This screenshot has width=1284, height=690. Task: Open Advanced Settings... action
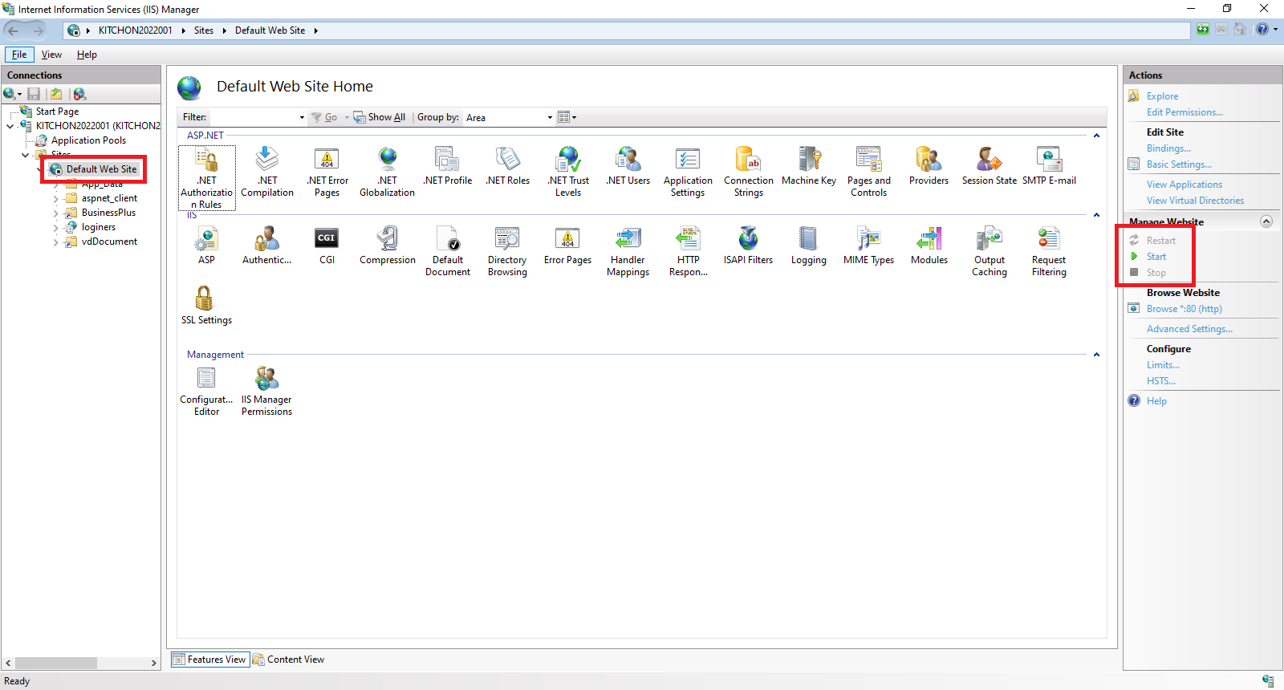[1189, 329]
